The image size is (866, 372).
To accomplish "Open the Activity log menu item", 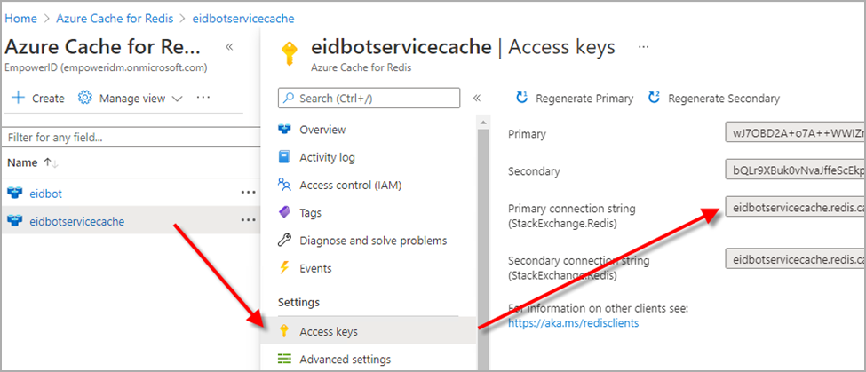I will (x=327, y=157).
